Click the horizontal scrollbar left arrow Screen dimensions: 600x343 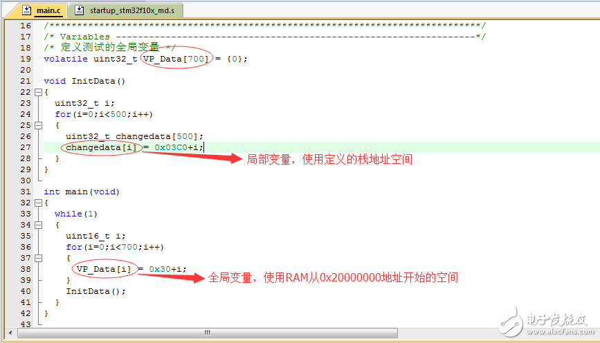pos(10,333)
